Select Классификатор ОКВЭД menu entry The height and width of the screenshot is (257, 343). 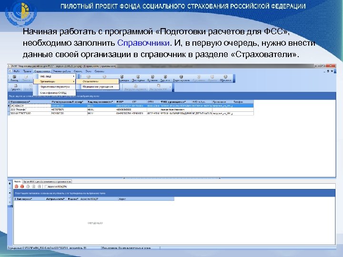[x=54, y=93]
